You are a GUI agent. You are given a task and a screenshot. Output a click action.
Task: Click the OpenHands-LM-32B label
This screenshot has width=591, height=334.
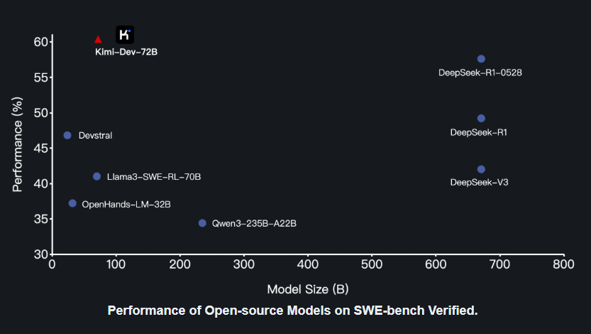[x=126, y=204]
